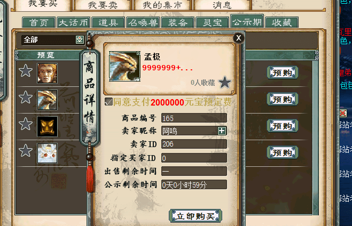Switch to the 召唤兽 category tab
352x226 pixels.
(x=143, y=22)
